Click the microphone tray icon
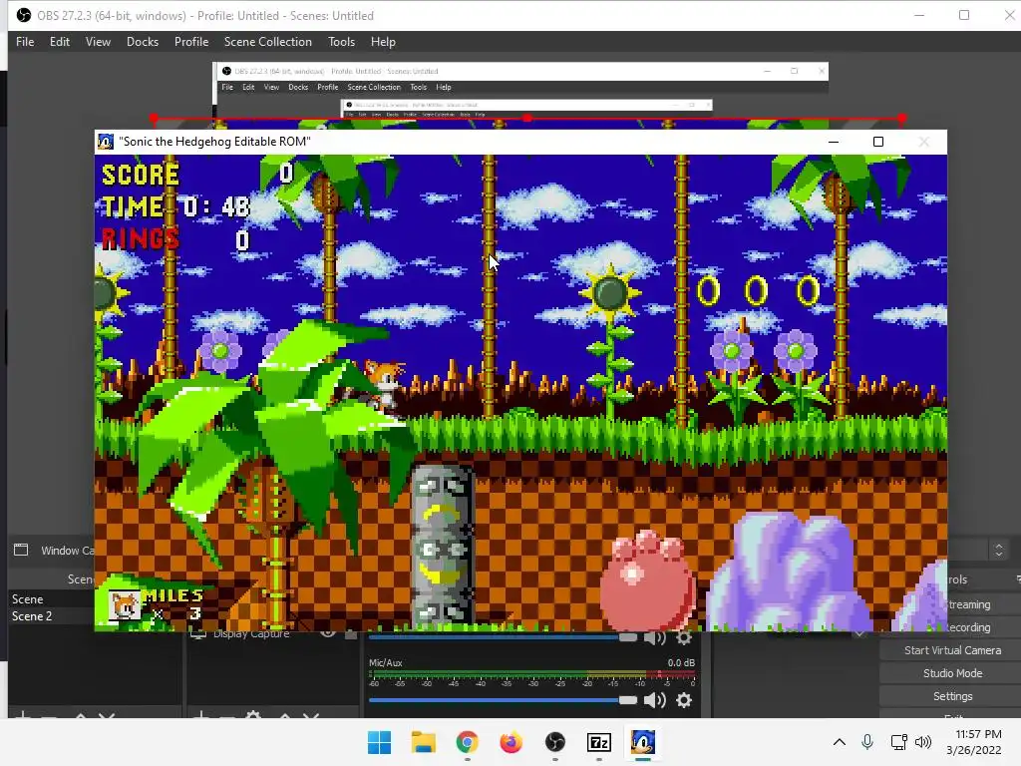1021x766 pixels. tap(867, 742)
